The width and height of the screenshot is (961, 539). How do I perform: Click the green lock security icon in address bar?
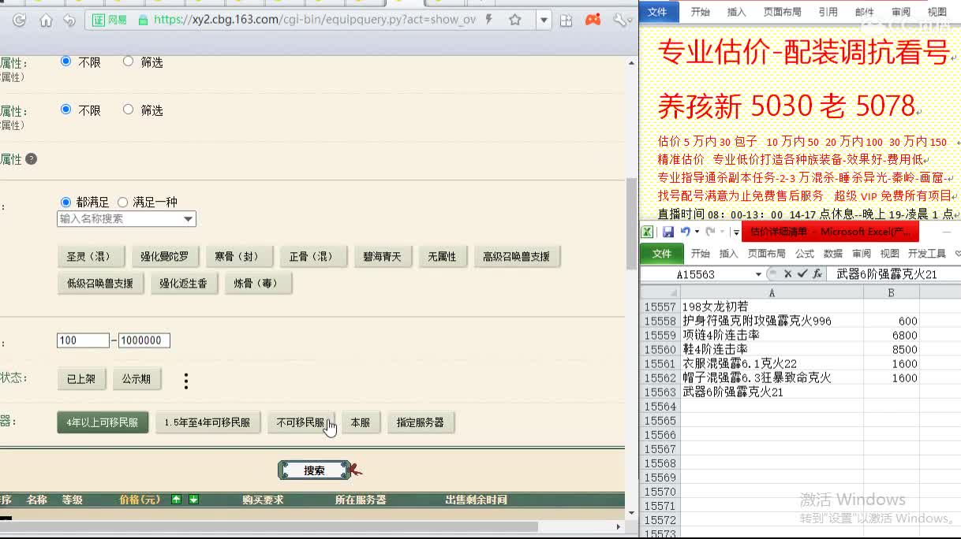tap(143, 20)
